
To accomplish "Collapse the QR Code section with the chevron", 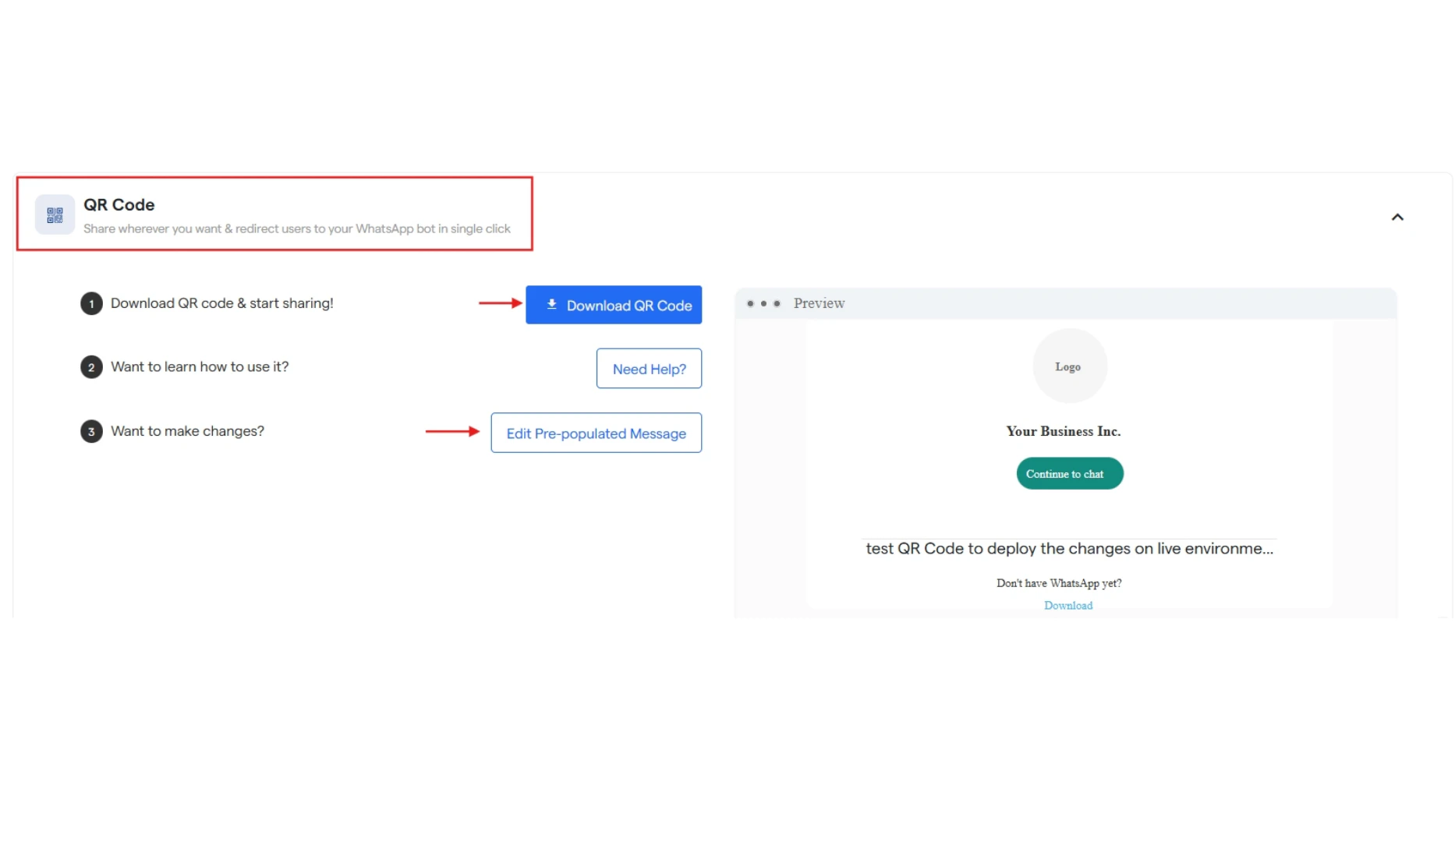I will [1397, 218].
